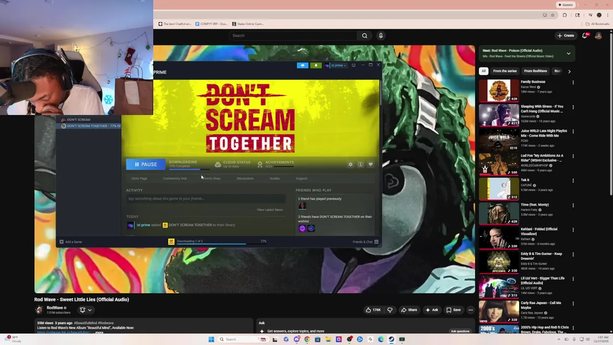The image size is (613, 345).
Task: Bookmark page with star icon
Action: coord(553,15)
